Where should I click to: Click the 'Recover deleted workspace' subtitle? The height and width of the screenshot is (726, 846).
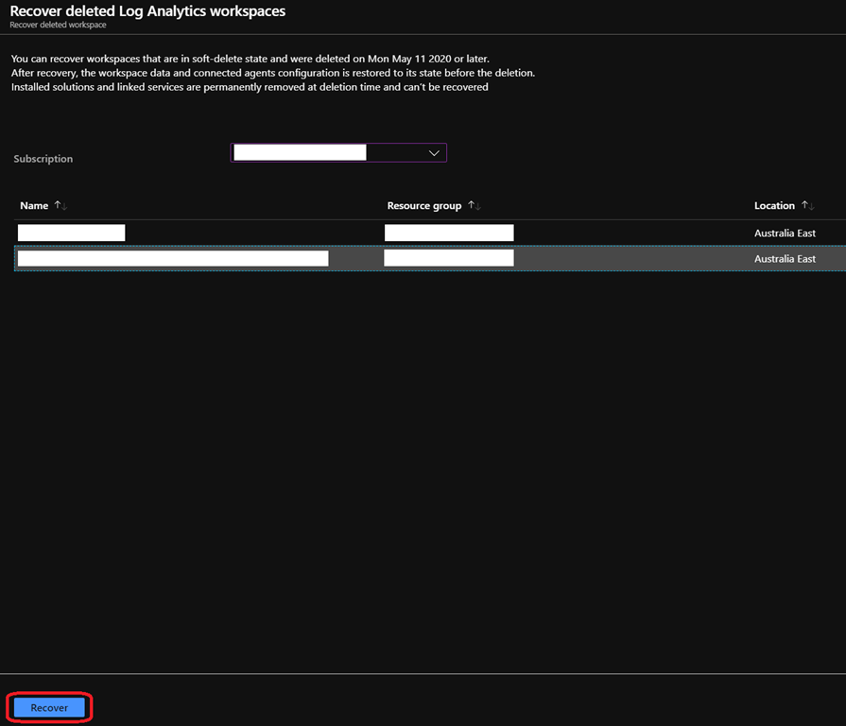coord(58,26)
